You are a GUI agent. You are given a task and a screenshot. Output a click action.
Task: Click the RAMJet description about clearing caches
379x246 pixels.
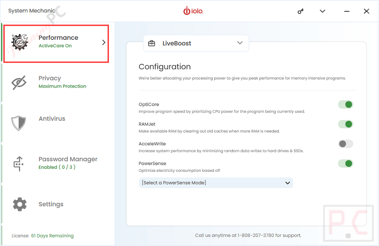pyautogui.click(x=209, y=132)
